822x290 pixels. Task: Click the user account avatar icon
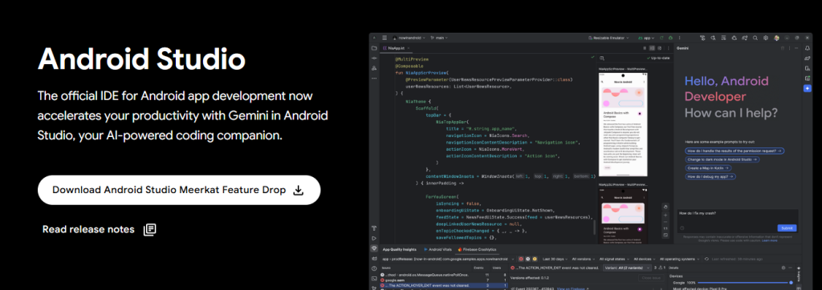[776, 38]
